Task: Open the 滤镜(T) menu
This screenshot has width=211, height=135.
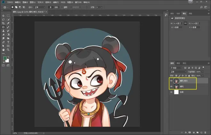Action: click(x=56, y=2)
